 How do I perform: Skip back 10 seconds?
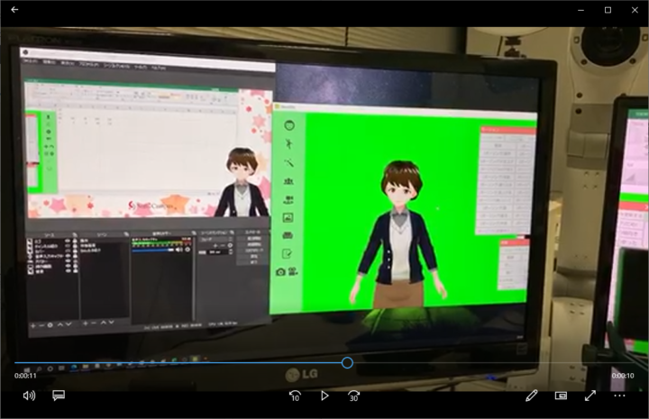[x=295, y=396]
